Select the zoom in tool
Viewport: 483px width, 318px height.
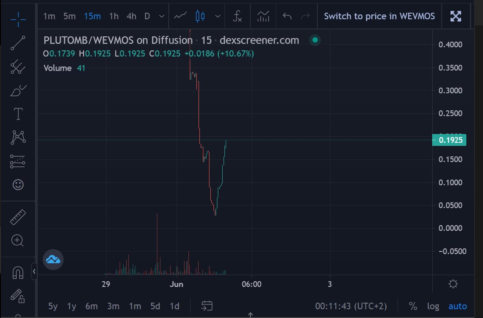point(18,241)
